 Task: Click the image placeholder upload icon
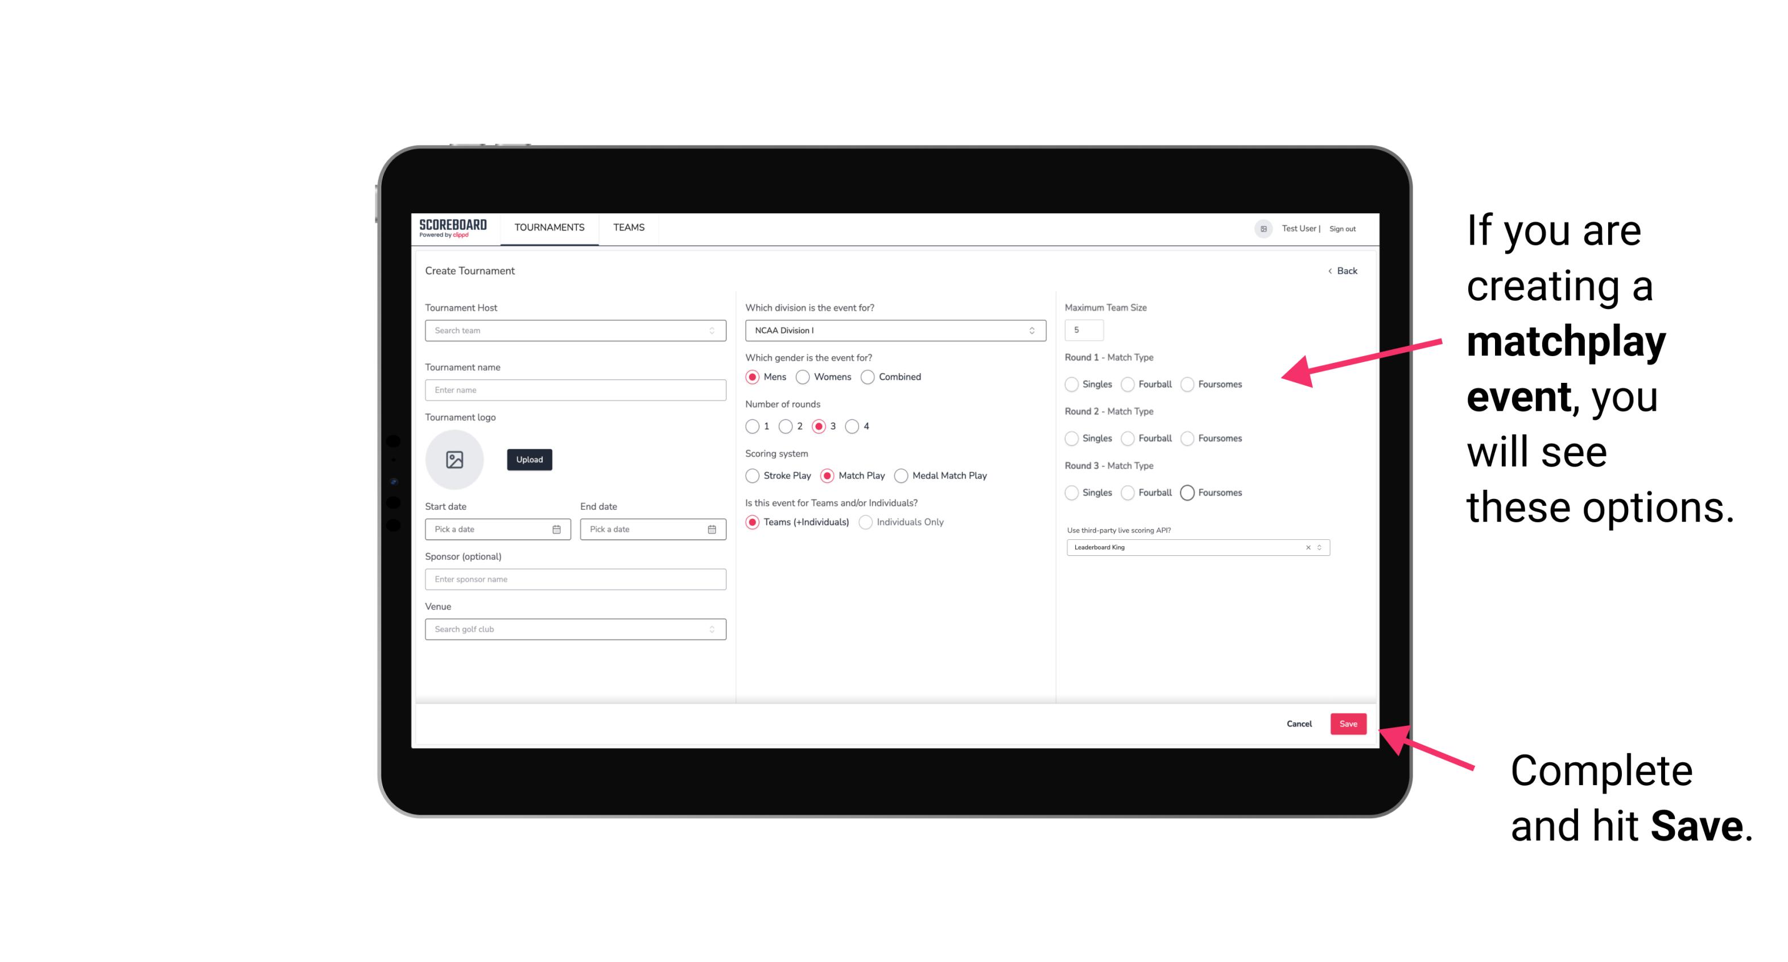(455, 460)
